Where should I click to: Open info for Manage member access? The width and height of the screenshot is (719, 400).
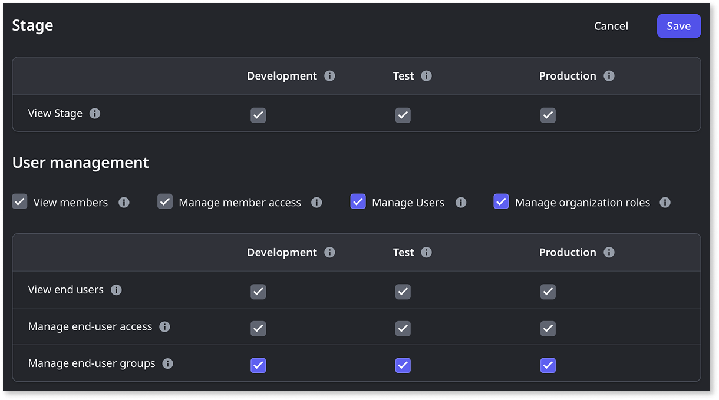tap(317, 202)
